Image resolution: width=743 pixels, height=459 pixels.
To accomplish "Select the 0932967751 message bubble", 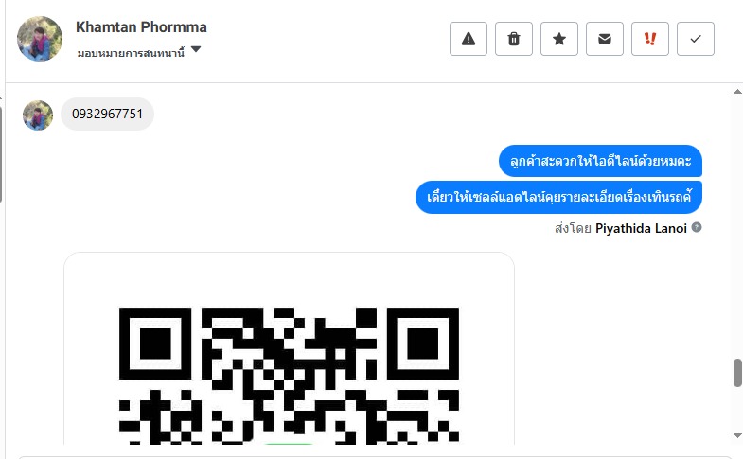I will tap(107, 115).
